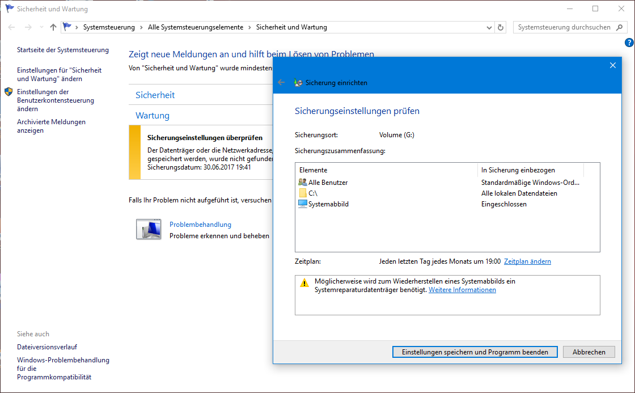The image size is (635, 393).
Task: Click Sicherungseinstellungen überprüfen message heading
Action: (205, 138)
